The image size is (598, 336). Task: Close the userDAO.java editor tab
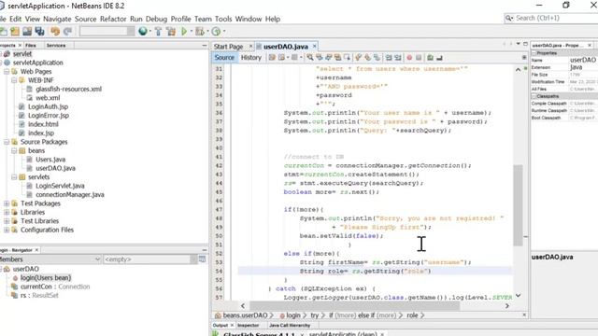tap(314, 46)
